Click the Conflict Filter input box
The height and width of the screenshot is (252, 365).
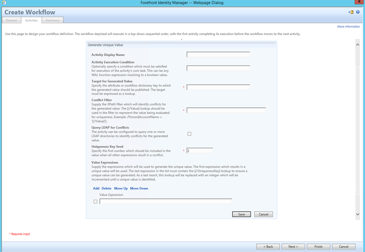226,110
